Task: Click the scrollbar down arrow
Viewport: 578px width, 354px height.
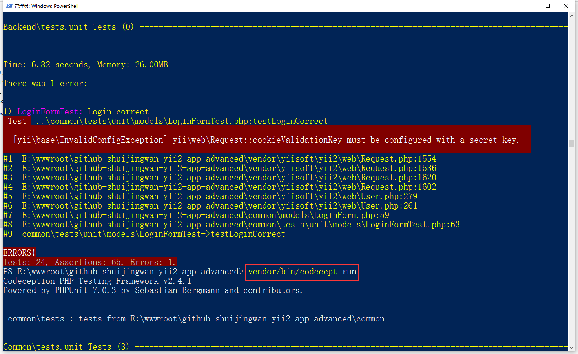Action: click(x=571, y=348)
